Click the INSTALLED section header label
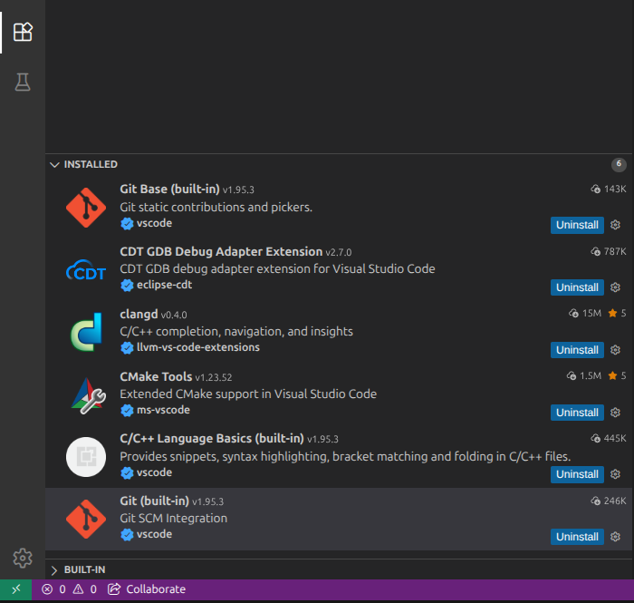Screen dimensions: 634x603 (91, 164)
